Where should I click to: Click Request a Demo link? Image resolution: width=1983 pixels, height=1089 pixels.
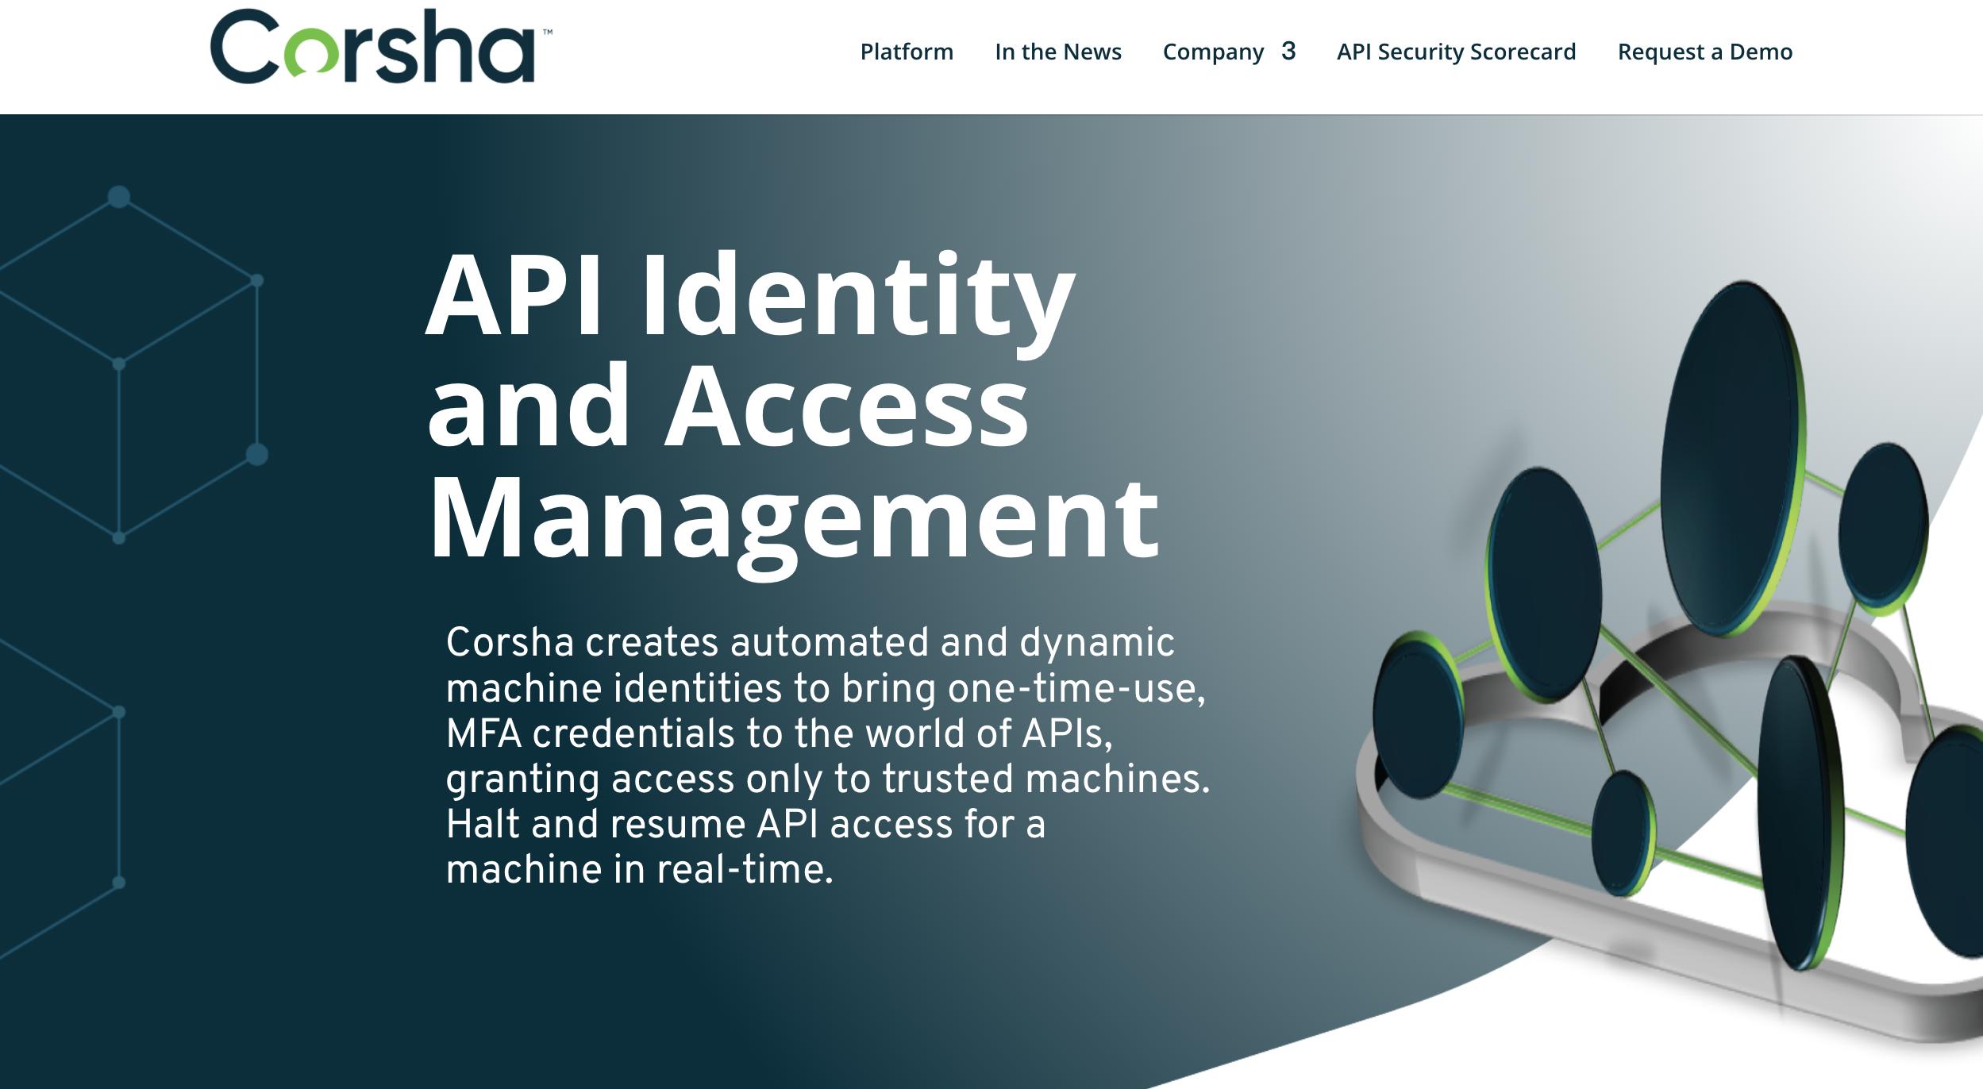coord(1704,52)
